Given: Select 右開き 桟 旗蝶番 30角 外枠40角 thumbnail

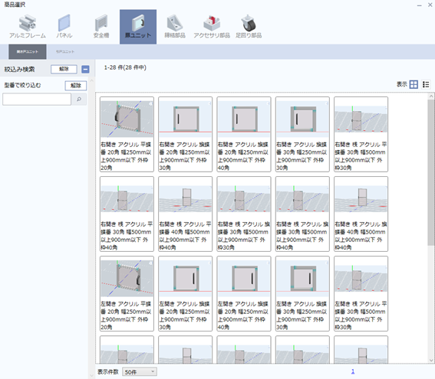Looking at the screenshot, I should point(302,199).
